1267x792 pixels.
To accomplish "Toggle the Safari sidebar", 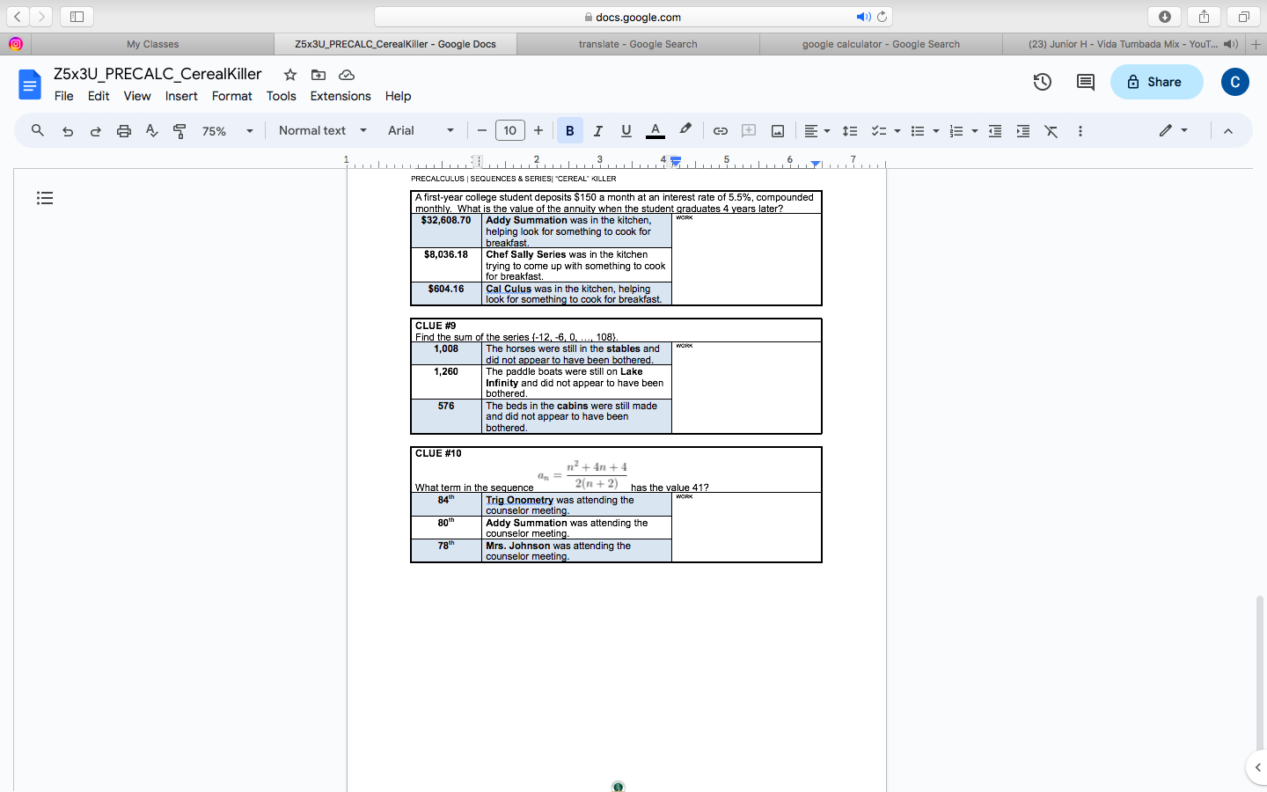I will coord(77,17).
